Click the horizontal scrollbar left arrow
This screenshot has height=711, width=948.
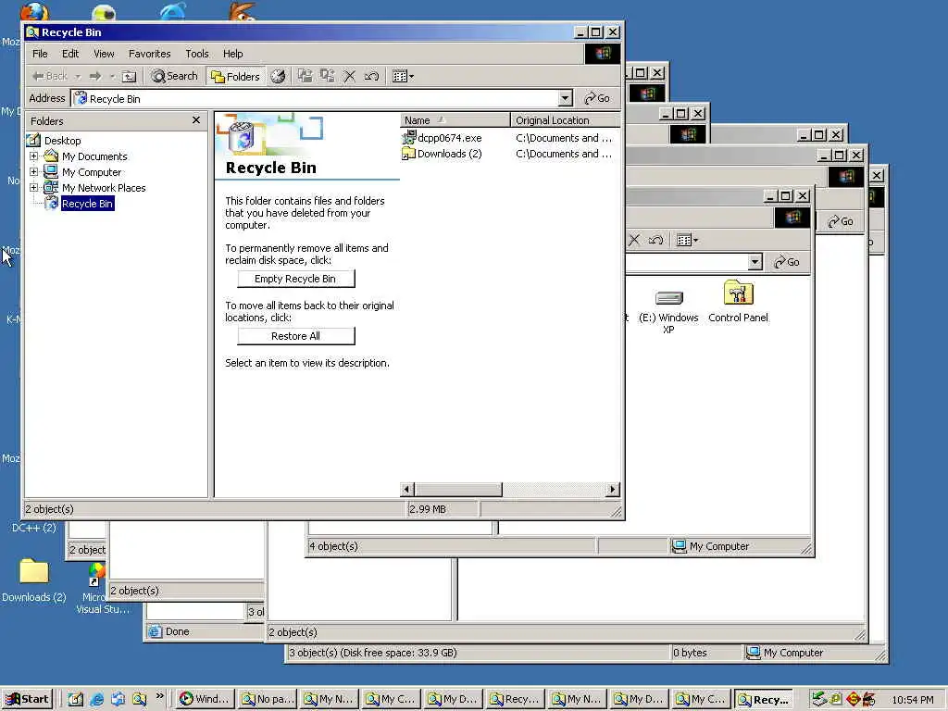tap(407, 489)
